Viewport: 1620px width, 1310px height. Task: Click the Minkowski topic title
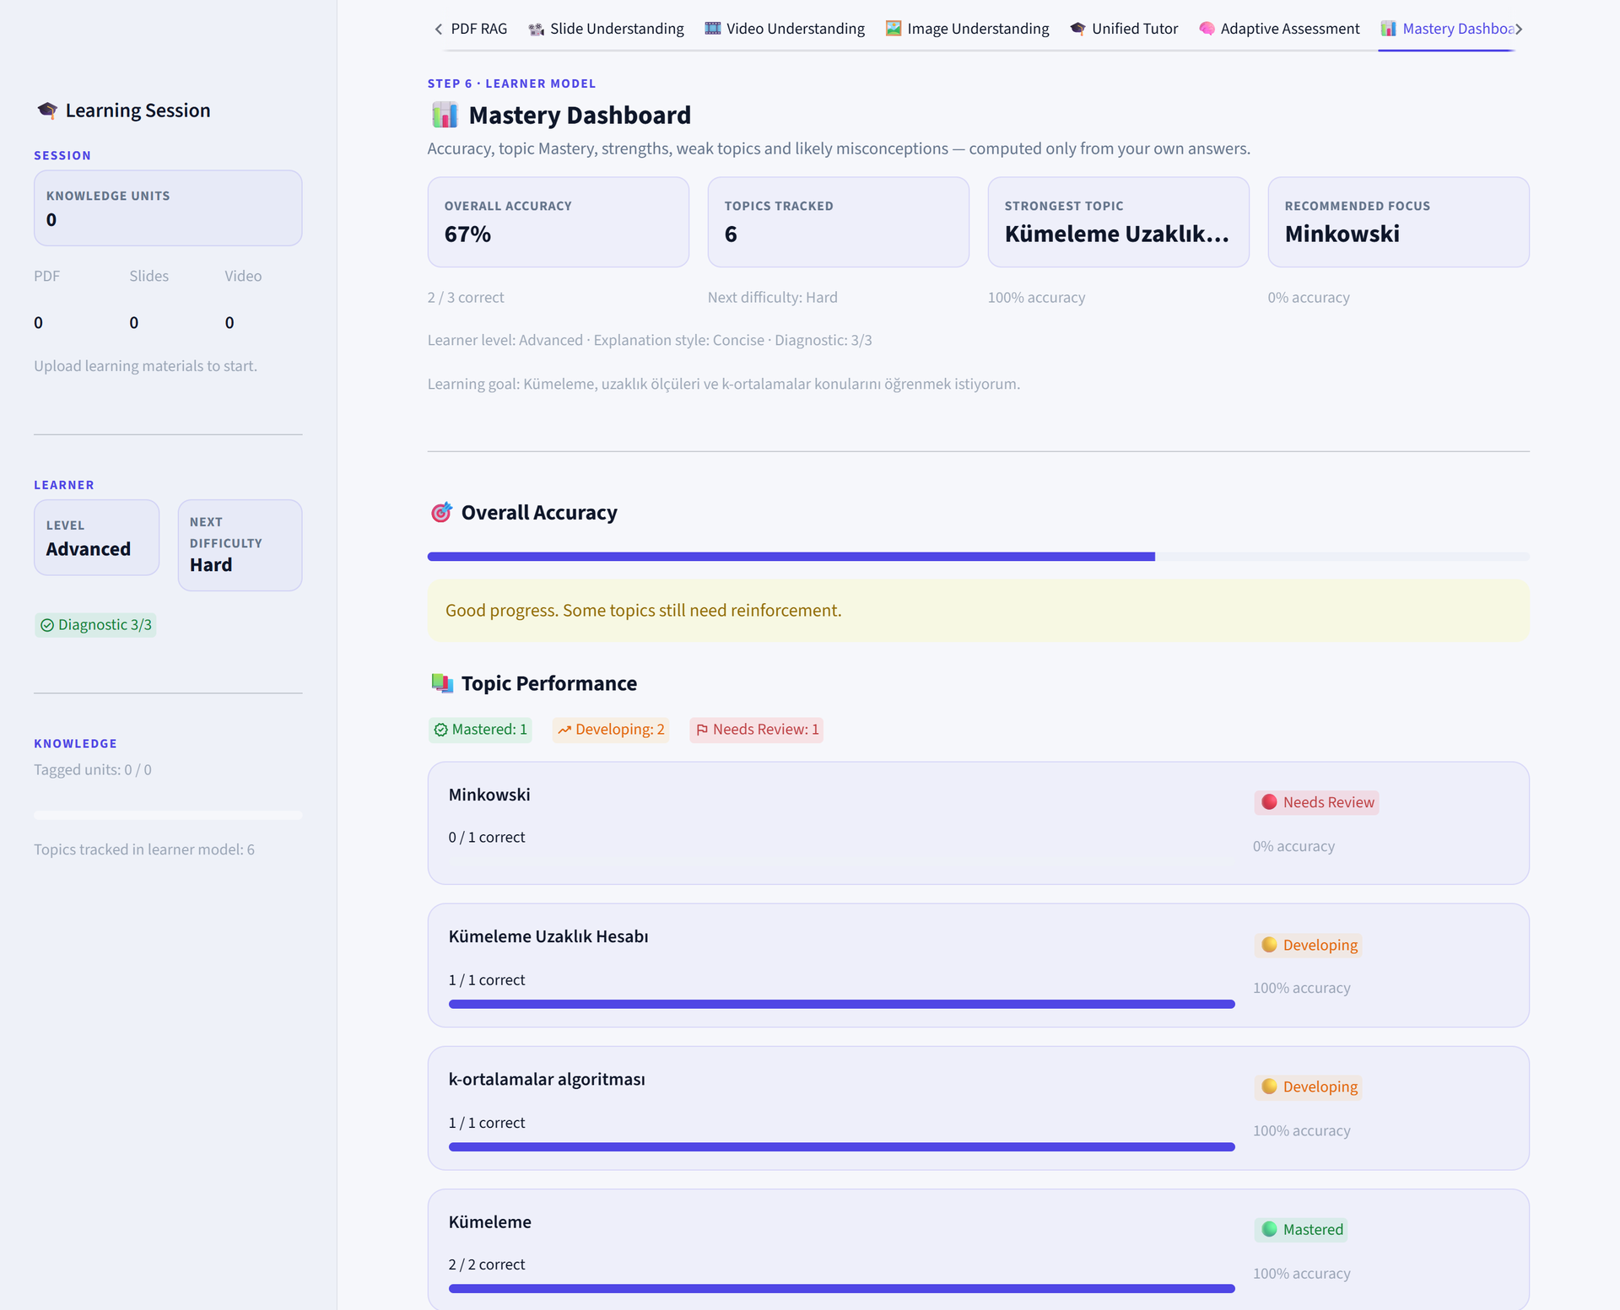click(x=489, y=795)
